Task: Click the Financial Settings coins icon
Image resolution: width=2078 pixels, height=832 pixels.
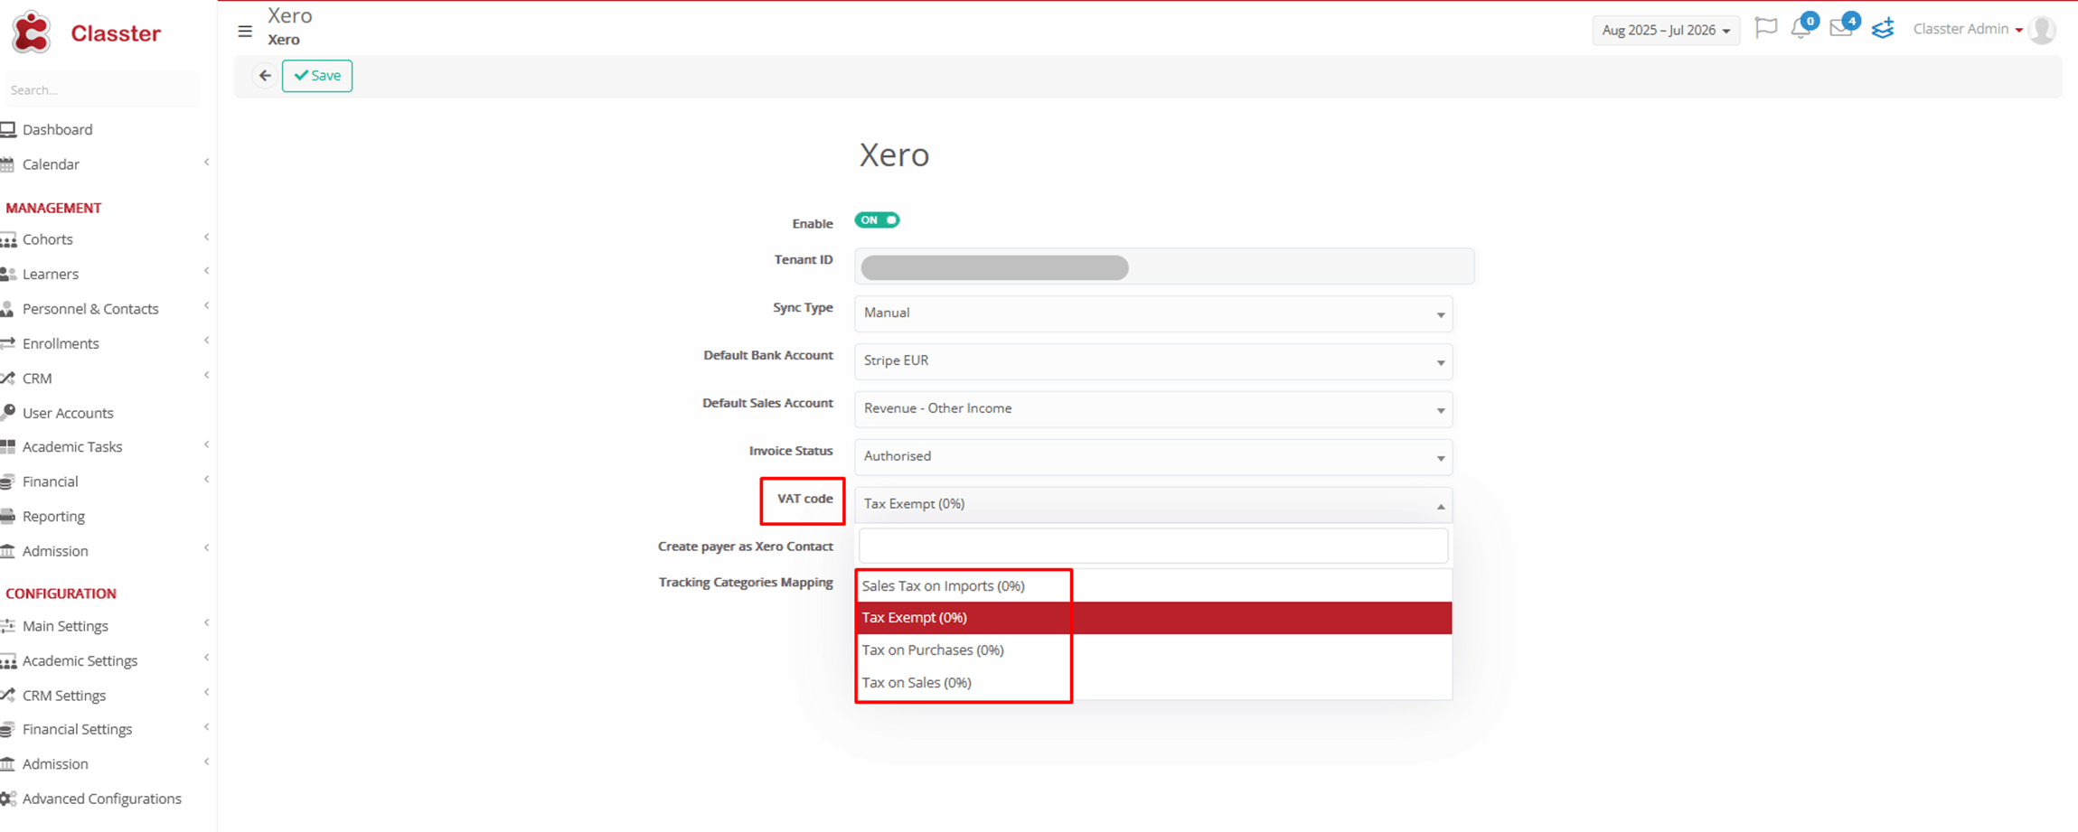Action: (x=8, y=729)
